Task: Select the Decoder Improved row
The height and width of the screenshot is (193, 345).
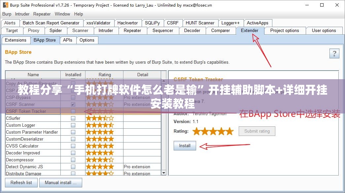Action: tap(83, 153)
